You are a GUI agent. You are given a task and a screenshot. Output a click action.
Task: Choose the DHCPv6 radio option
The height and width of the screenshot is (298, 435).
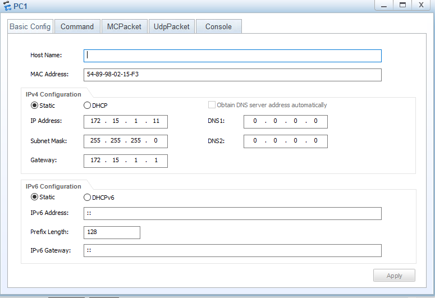point(87,197)
